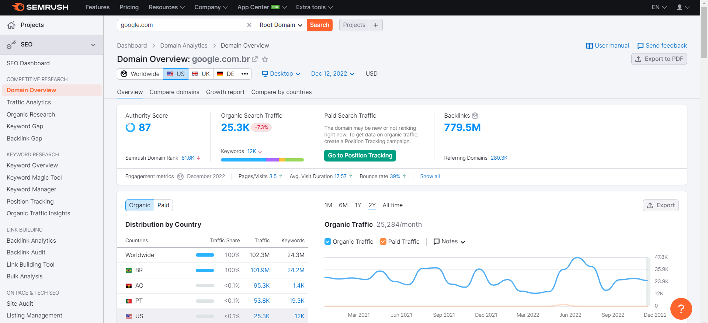The width and height of the screenshot is (708, 323).
Task: Uncheck the Organic Traffic checkbox
Action: click(327, 242)
